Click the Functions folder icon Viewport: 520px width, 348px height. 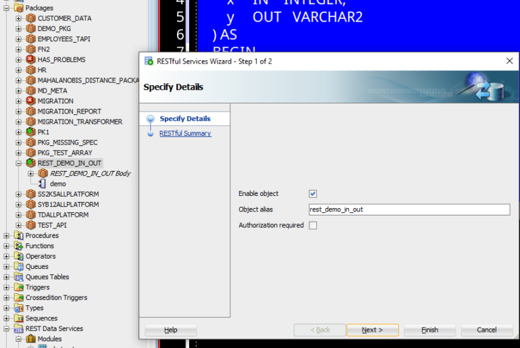(x=19, y=246)
